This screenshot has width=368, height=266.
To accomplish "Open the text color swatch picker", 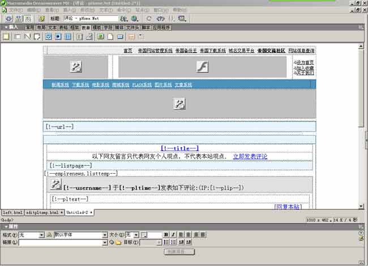I will click(144, 234).
